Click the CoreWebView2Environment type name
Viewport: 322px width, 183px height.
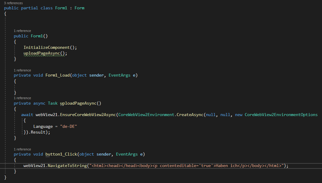pos(146,115)
